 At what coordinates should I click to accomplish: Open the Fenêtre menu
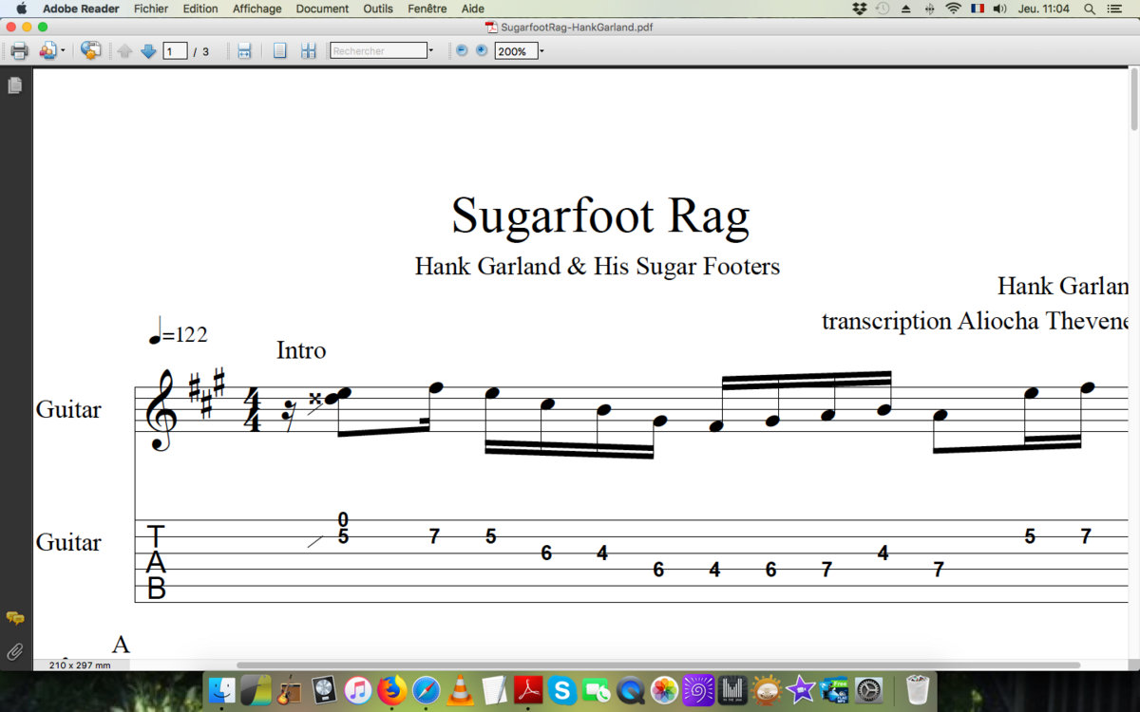tap(427, 9)
